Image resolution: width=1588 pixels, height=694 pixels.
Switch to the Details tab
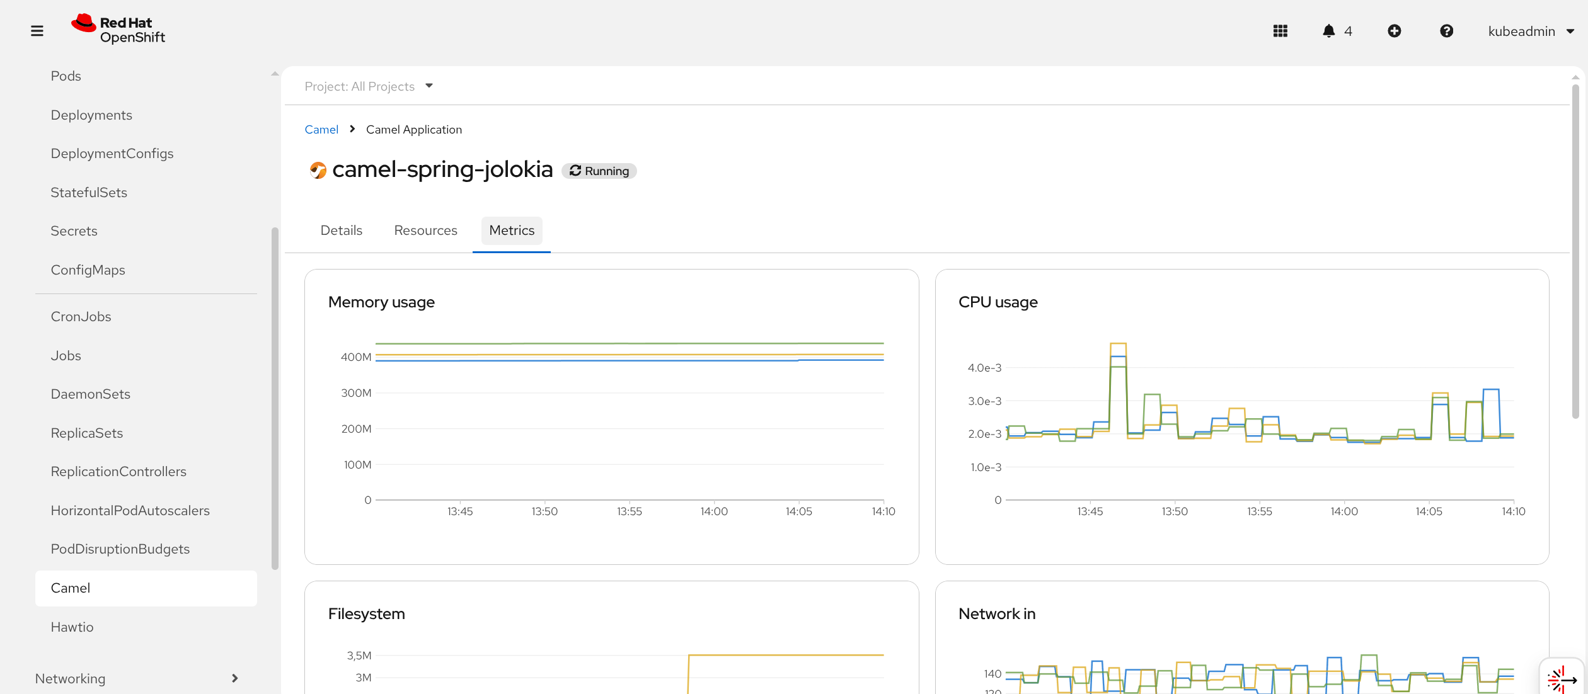pos(341,230)
